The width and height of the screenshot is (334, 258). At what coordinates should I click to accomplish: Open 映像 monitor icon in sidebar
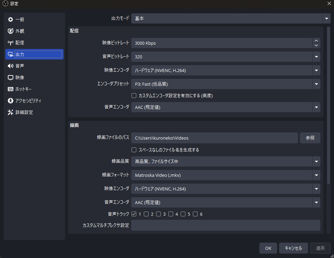pos(11,77)
